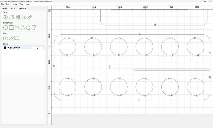The width and height of the screenshot is (213, 128).
Task: Open DEFAULT layer settings gear button
Action: 38,48
